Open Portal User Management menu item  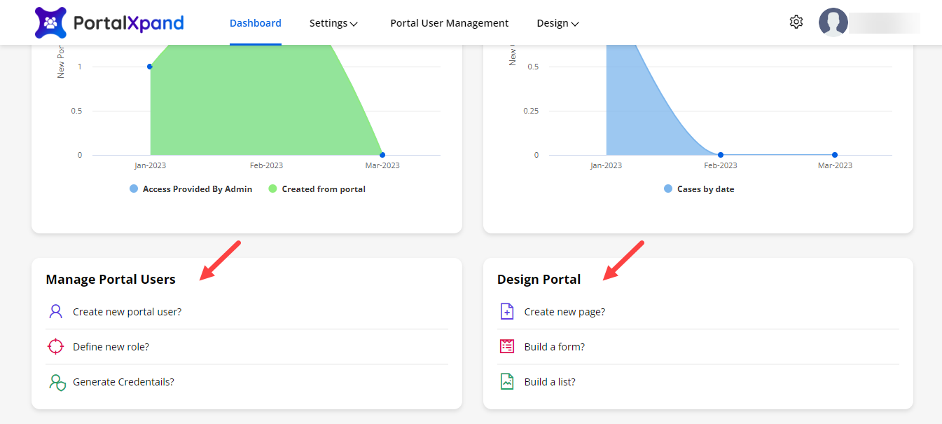(449, 23)
